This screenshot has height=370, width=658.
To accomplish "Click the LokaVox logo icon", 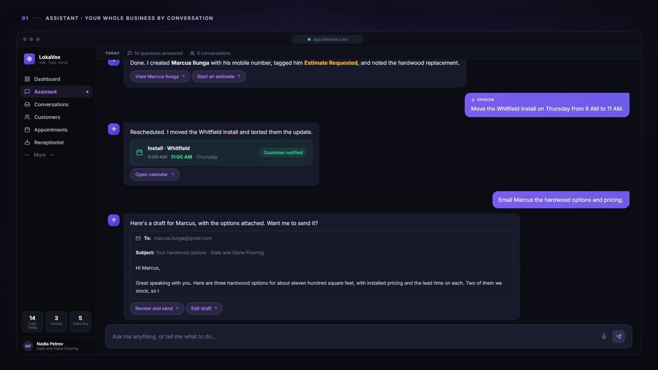I will 29,59.
